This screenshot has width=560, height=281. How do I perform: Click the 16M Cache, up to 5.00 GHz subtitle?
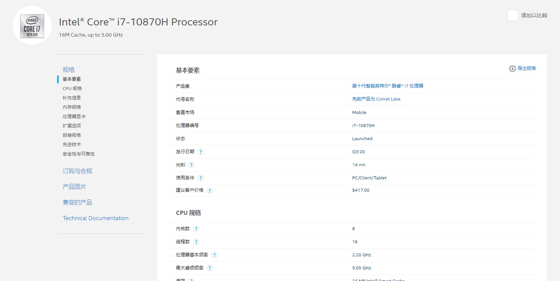[x=91, y=35]
